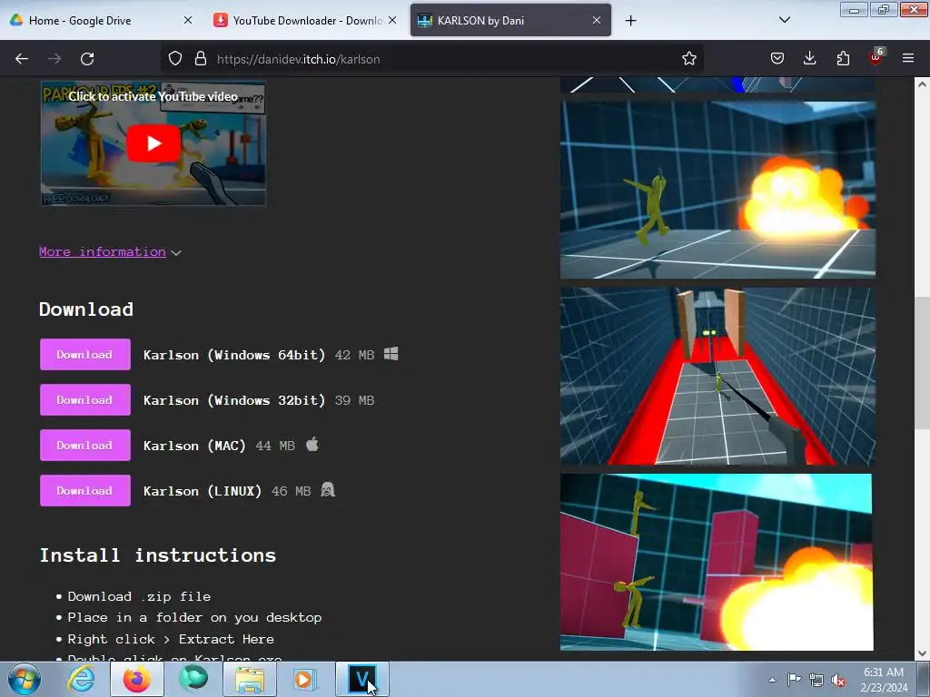Image resolution: width=930 pixels, height=697 pixels.
Task: Open the Extensions puzzle icon
Action: coord(843,59)
